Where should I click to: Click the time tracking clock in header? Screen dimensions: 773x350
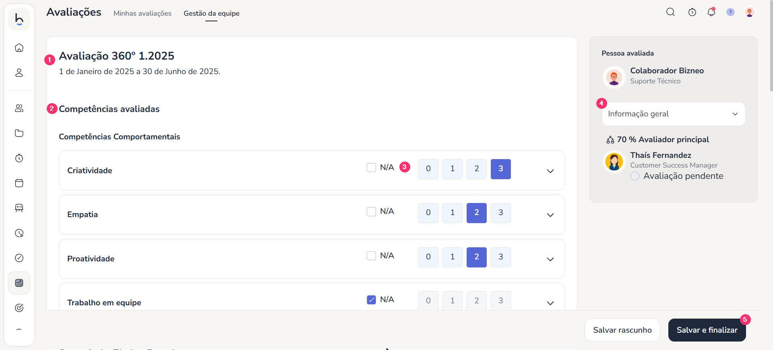(692, 12)
